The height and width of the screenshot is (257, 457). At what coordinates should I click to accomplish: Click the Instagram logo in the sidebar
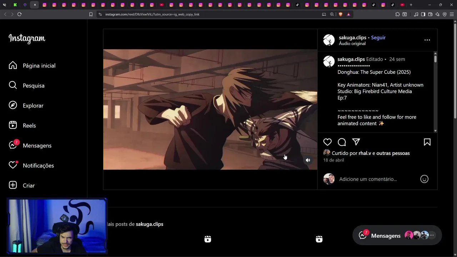point(27,38)
